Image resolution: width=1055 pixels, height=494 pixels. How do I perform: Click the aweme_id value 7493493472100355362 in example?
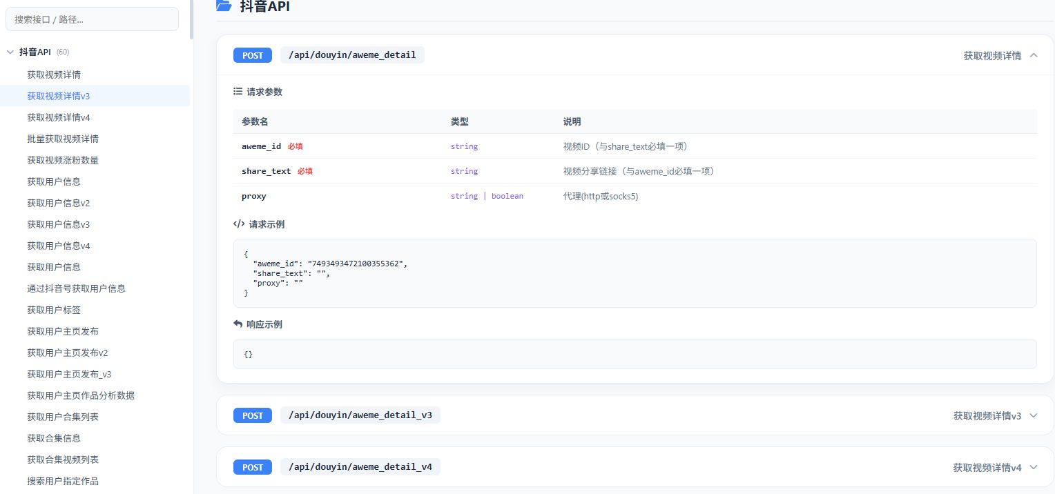pyautogui.click(x=358, y=264)
